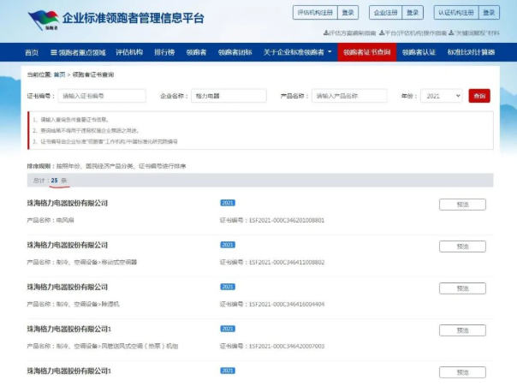Image resolution: width=517 pixels, height=392 pixels.
Task: Open 标准比对计算器 navigation item
Action: click(471, 52)
